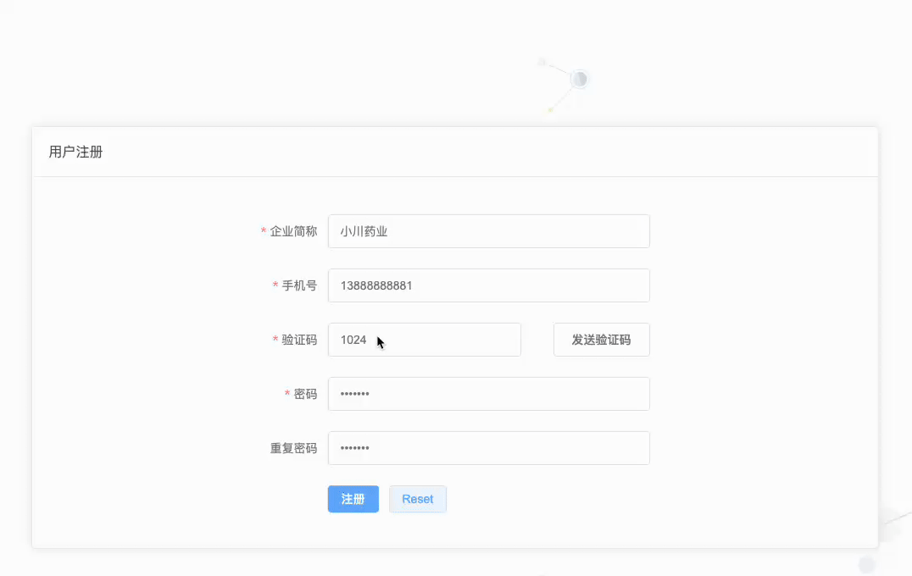Click the 验证码 label text
This screenshot has width=912, height=576.
point(299,340)
